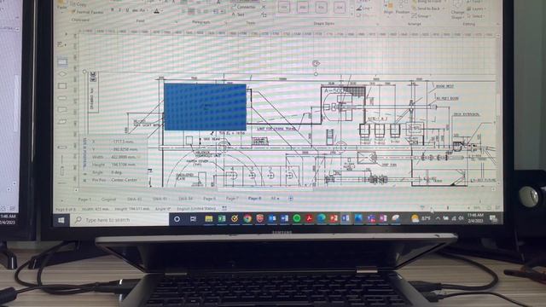Select the blue rectangle on the drawing
Screen dimensions: 546x307
click(x=205, y=107)
